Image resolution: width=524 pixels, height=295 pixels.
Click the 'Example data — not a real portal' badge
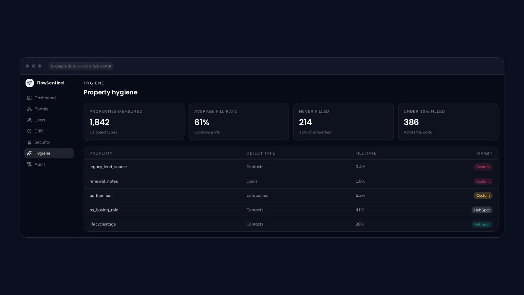pos(81,66)
